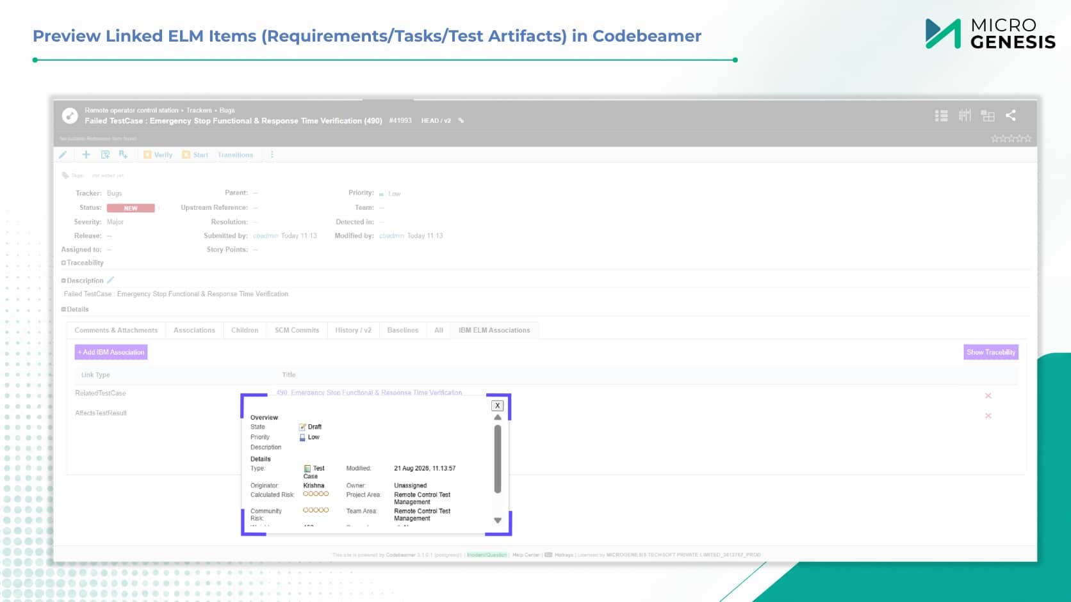The width and height of the screenshot is (1071, 602).
Task: Click the preview scrollbar up arrow
Action: click(x=498, y=418)
